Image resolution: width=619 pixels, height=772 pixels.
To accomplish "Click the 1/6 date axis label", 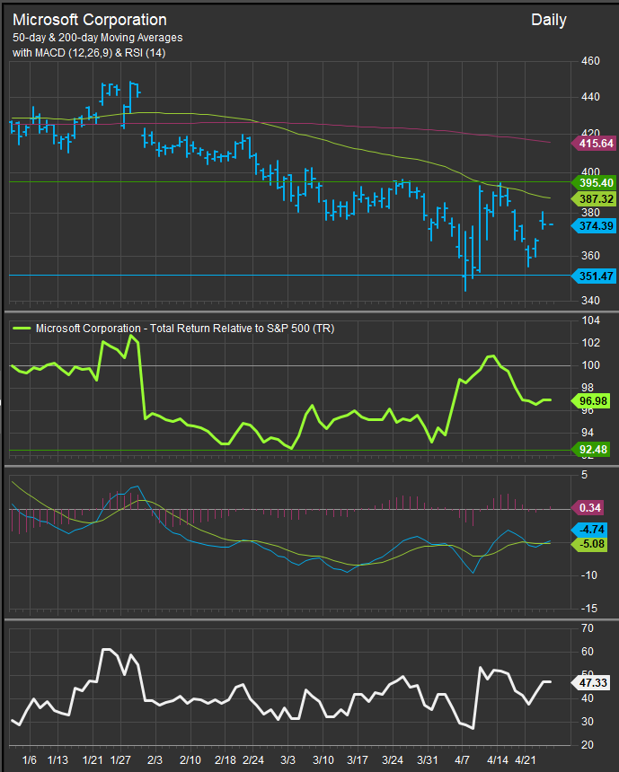I will (x=29, y=759).
